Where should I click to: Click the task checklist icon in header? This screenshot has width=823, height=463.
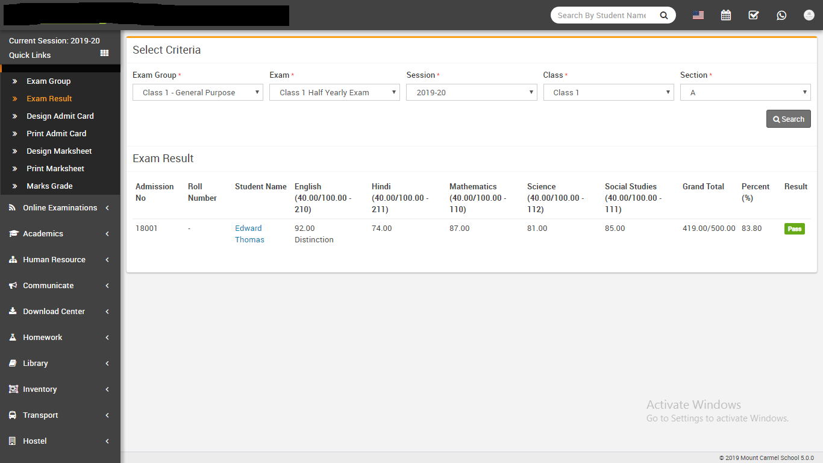coord(754,16)
